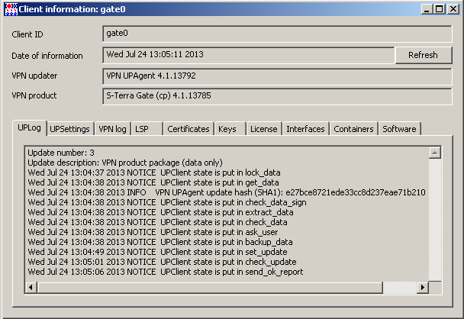Maximize the Client information window
Screen dimensions: 464x319
[x=440, y=9]
